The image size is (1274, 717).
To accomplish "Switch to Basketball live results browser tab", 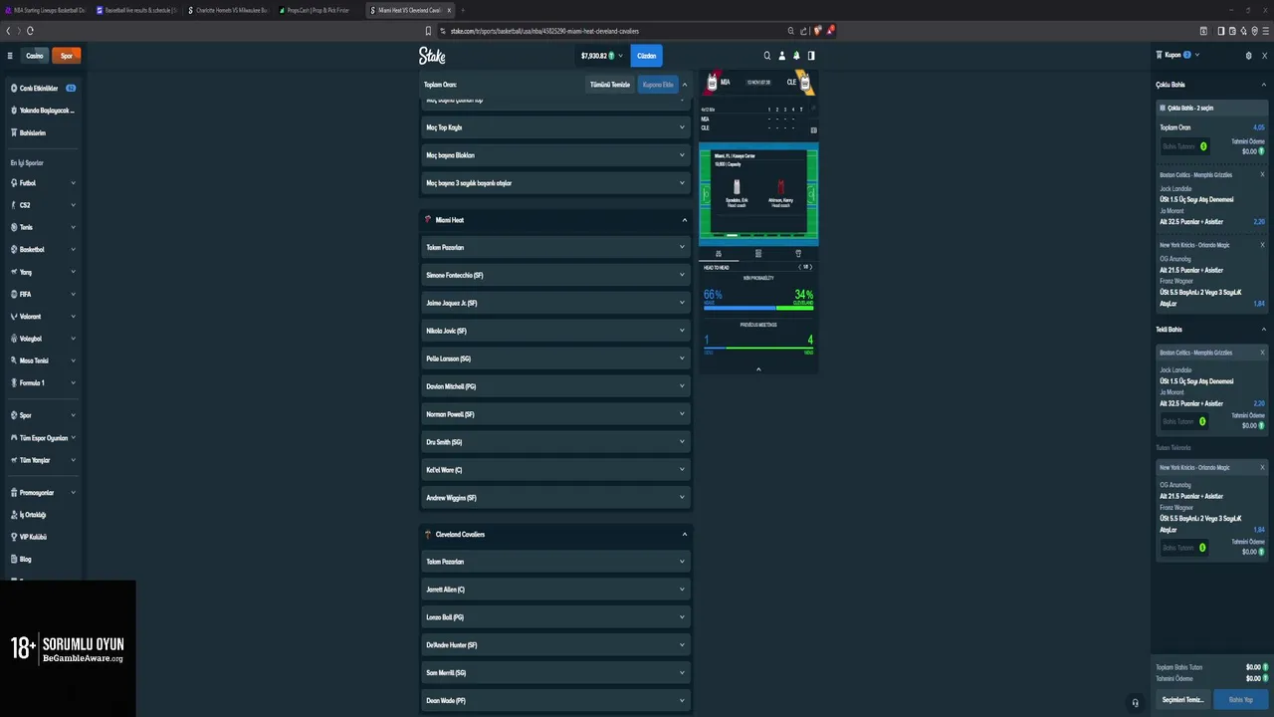I will [x=137, y=10].
